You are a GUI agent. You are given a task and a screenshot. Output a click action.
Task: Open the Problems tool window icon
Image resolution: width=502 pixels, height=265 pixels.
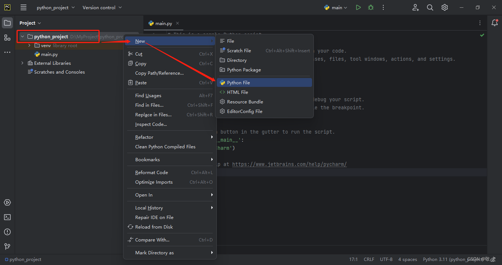(x=7, y=232)
